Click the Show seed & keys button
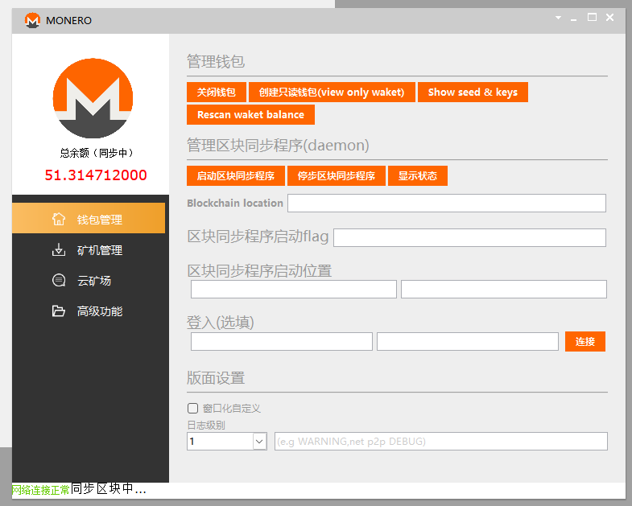The image size is (632, 506). 473,93
